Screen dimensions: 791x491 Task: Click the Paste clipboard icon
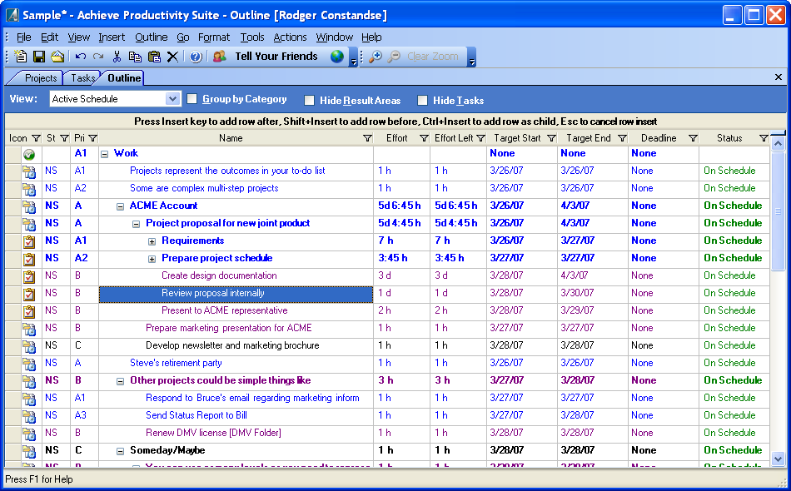pos(154,57)
